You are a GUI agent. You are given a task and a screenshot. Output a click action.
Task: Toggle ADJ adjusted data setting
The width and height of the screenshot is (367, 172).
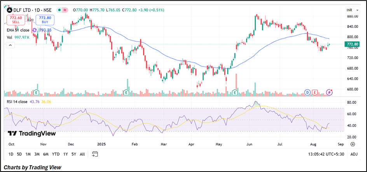(x=354, y=154)
